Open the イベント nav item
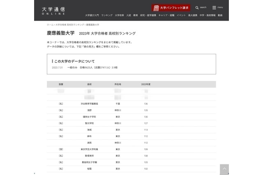 [181, 15]
